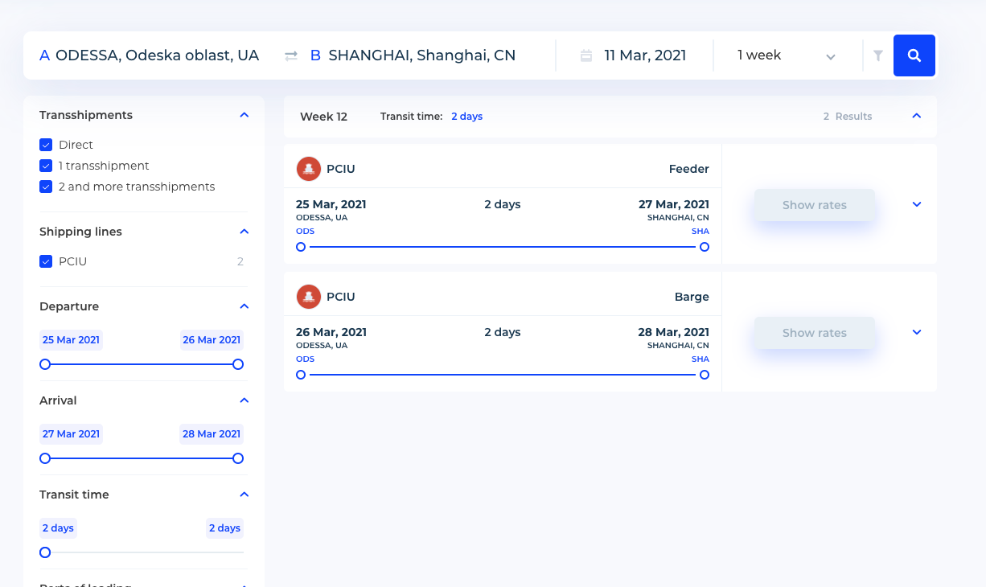
Task: Click the Week 12 heading
Action: [x=323, y=117]
